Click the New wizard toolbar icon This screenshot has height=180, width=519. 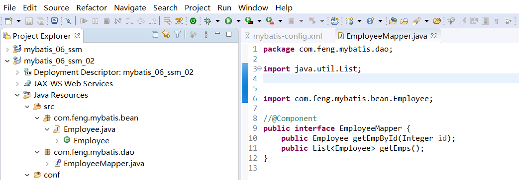pyautogui.click(x=9, y=21)
